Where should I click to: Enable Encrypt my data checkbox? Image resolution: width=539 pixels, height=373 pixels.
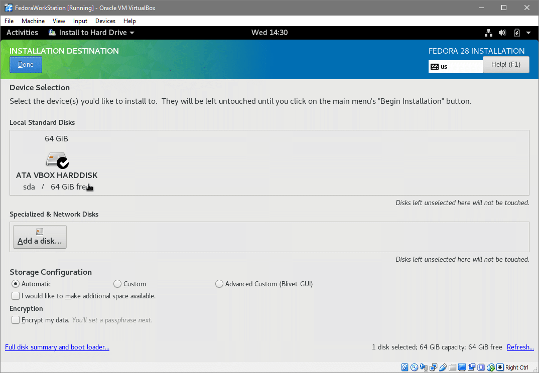(x=16, y=320)
